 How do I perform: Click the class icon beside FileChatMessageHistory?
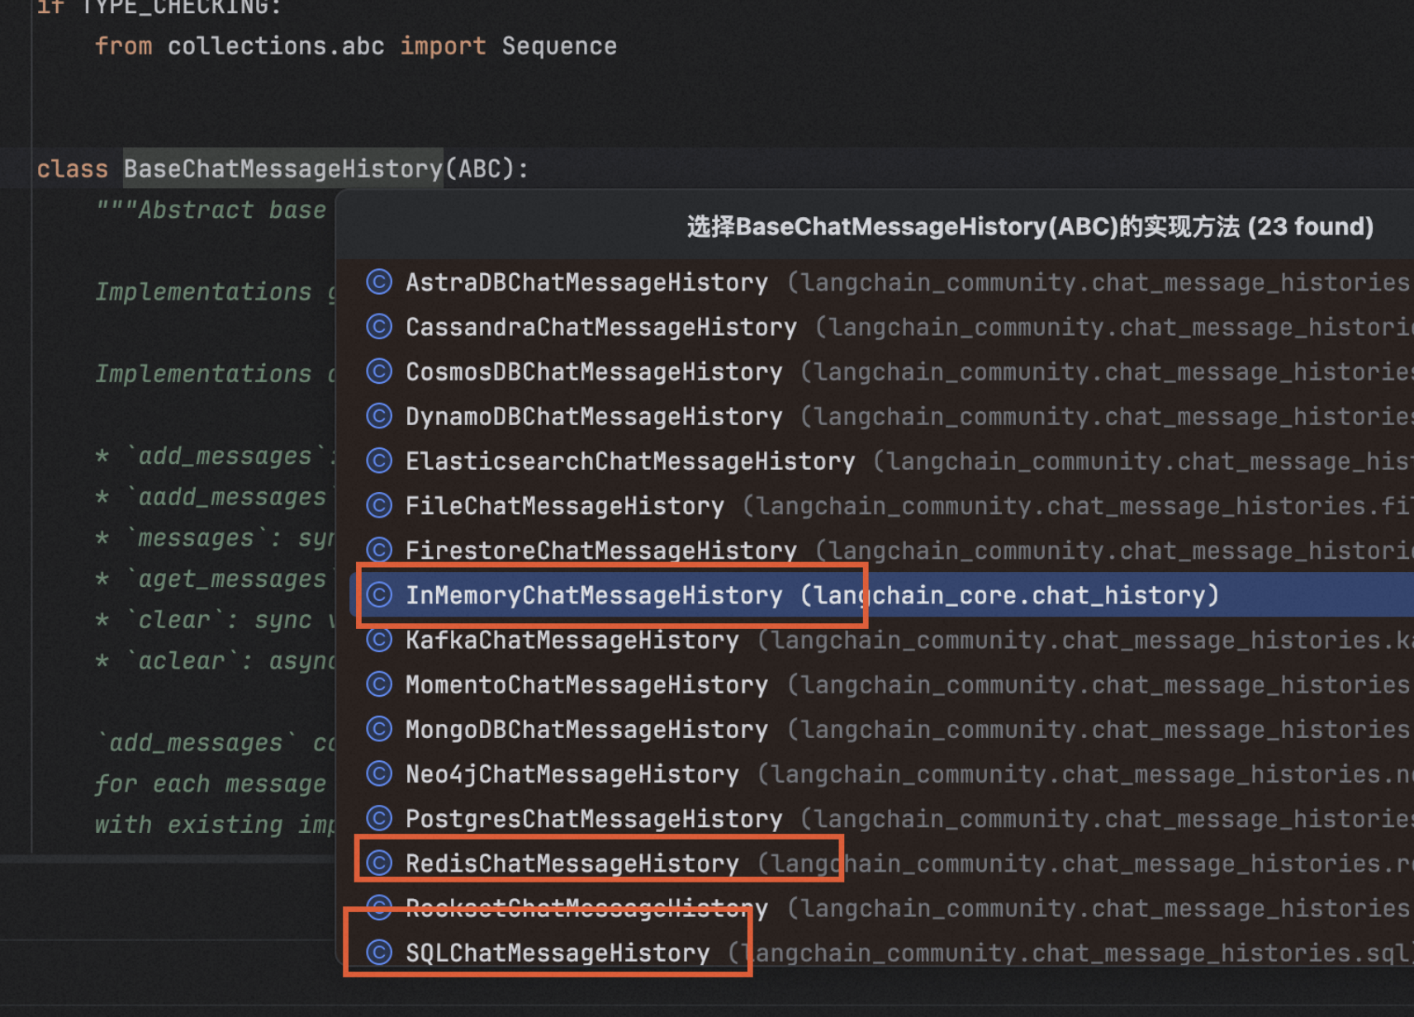pos(379,505)
